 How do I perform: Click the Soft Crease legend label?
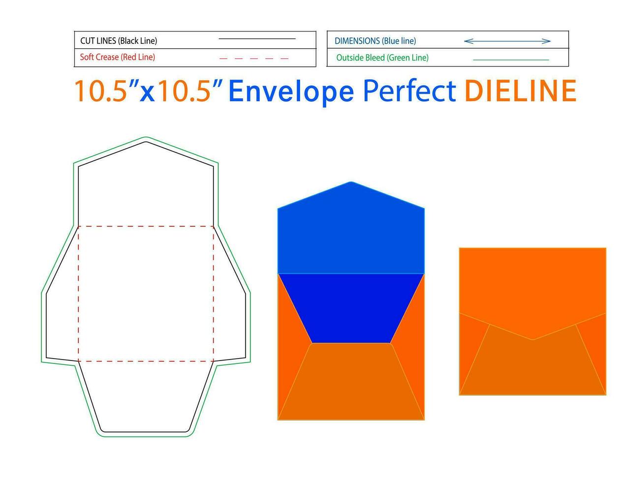point(117,58)
